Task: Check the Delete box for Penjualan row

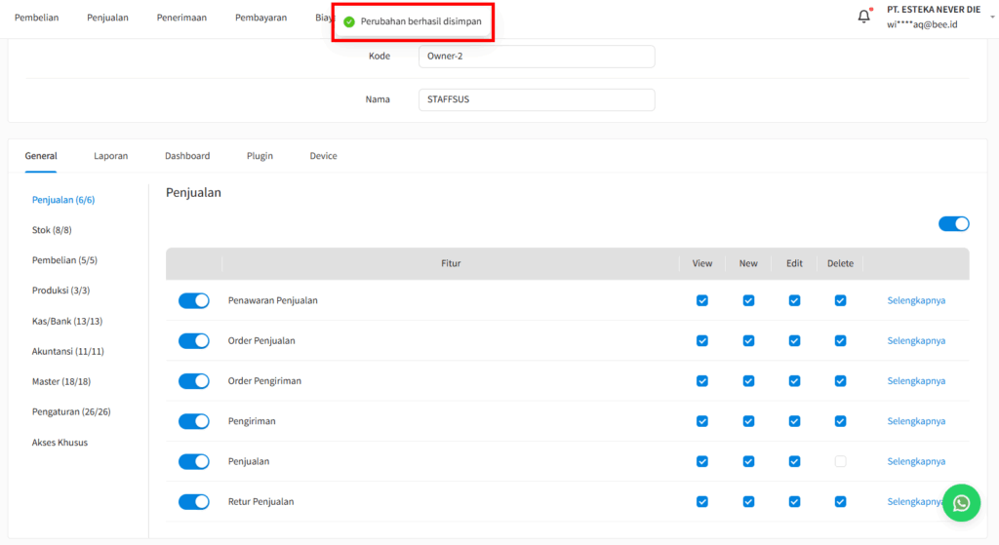Action: (x=840, y=461)
